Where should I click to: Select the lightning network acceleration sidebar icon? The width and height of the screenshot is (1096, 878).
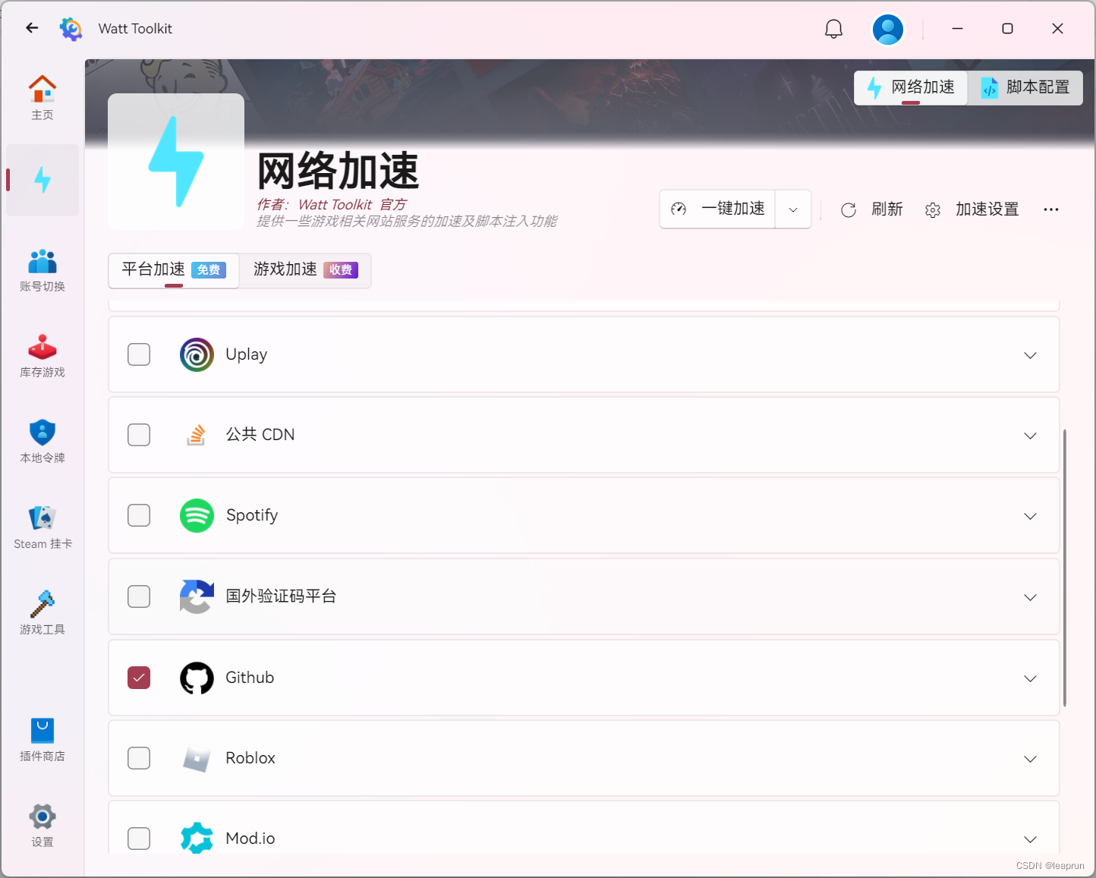coord(43,180)
